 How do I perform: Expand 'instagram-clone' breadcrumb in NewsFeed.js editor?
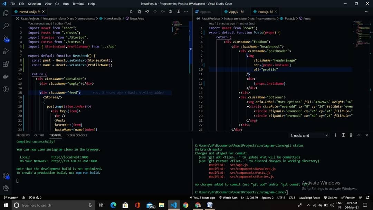pyautogui.click(x=55, y=19)
